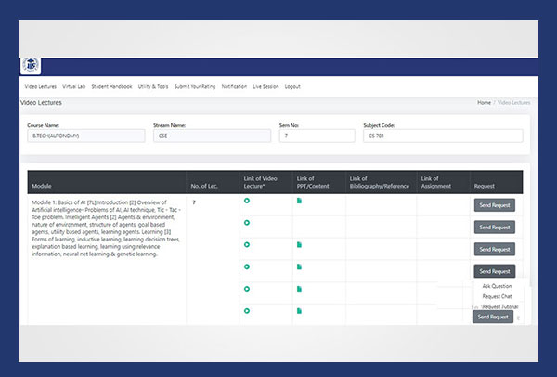Screen dimensions: 557x377
Task: Choose Ask Question from the request menu
Action: click(x=497, y=286)
